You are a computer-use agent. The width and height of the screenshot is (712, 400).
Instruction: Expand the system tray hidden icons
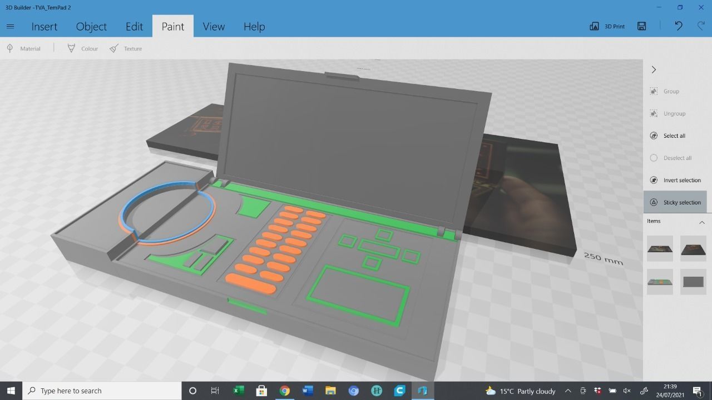click(x=568, y=391)
